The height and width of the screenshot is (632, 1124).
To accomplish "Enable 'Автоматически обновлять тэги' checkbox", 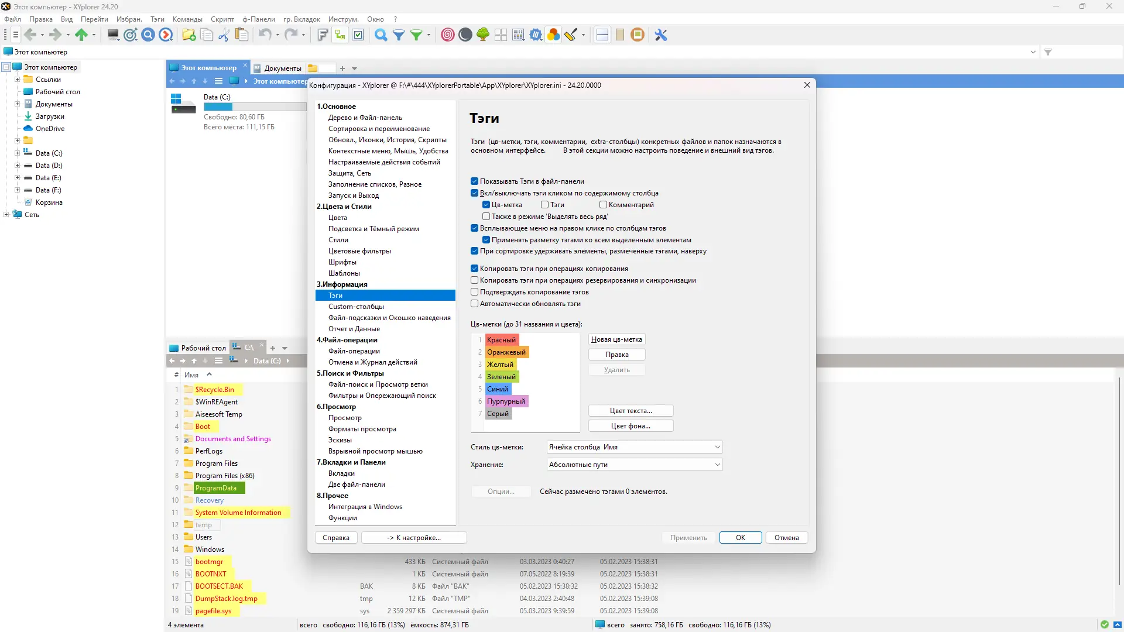I will [x=475, y=304].
